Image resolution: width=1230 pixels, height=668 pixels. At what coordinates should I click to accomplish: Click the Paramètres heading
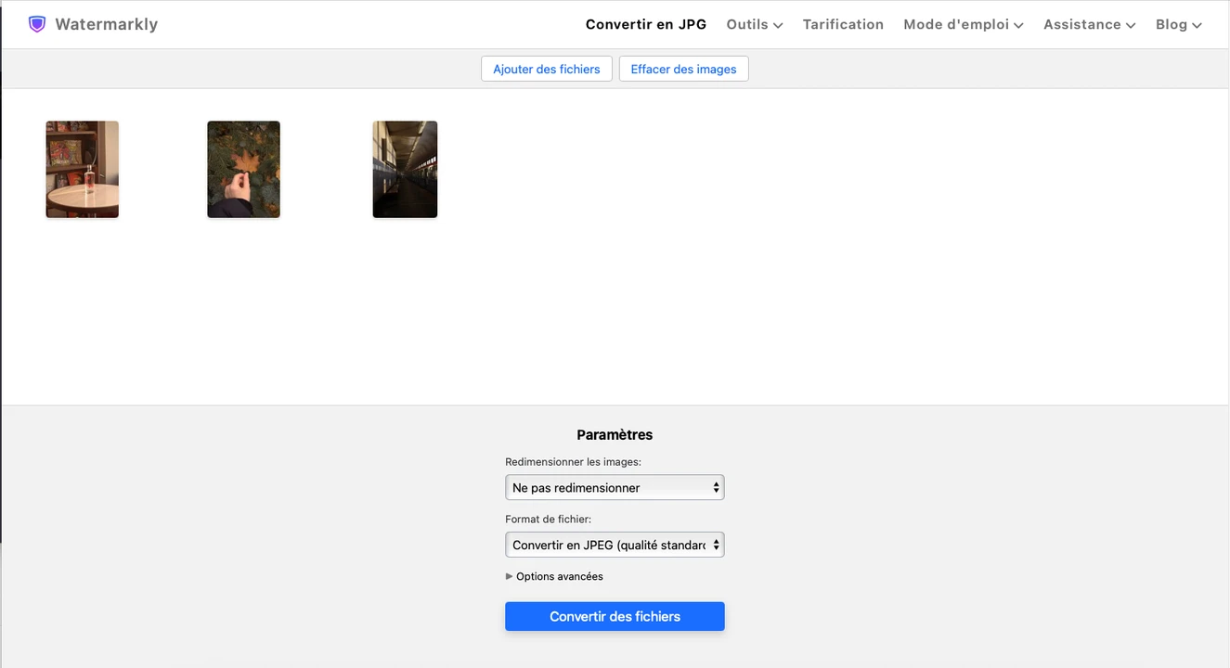[x=614, y=434]
